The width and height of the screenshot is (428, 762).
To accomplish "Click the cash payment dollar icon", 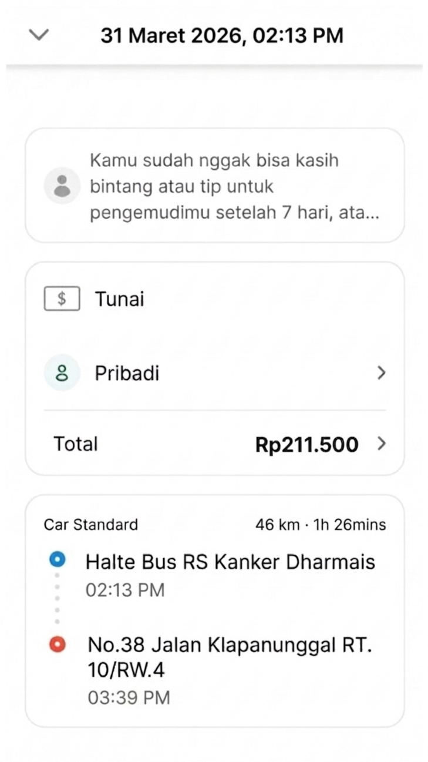I will pyautogui.click(x=62, y=300).
